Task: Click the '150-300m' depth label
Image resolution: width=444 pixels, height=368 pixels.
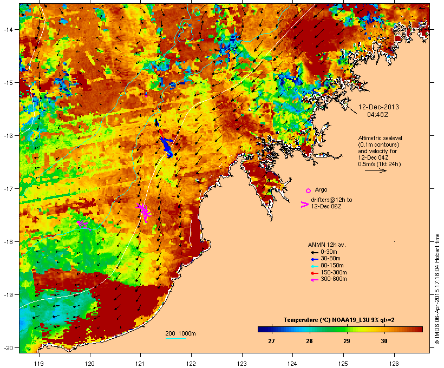Action: pos(334,272)
